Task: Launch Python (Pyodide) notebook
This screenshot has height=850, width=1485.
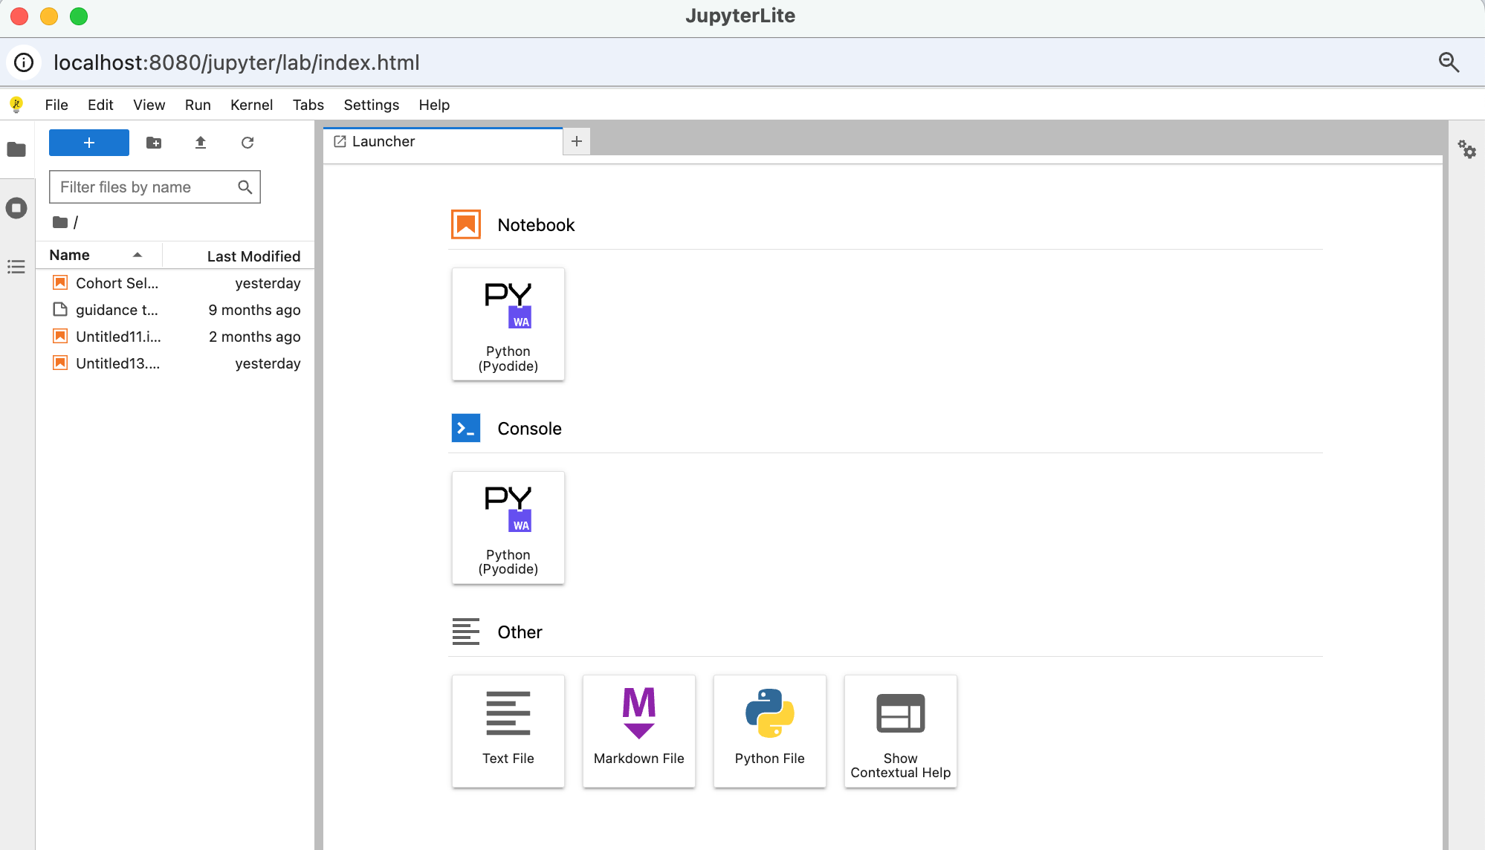Action: click(508, 325)
